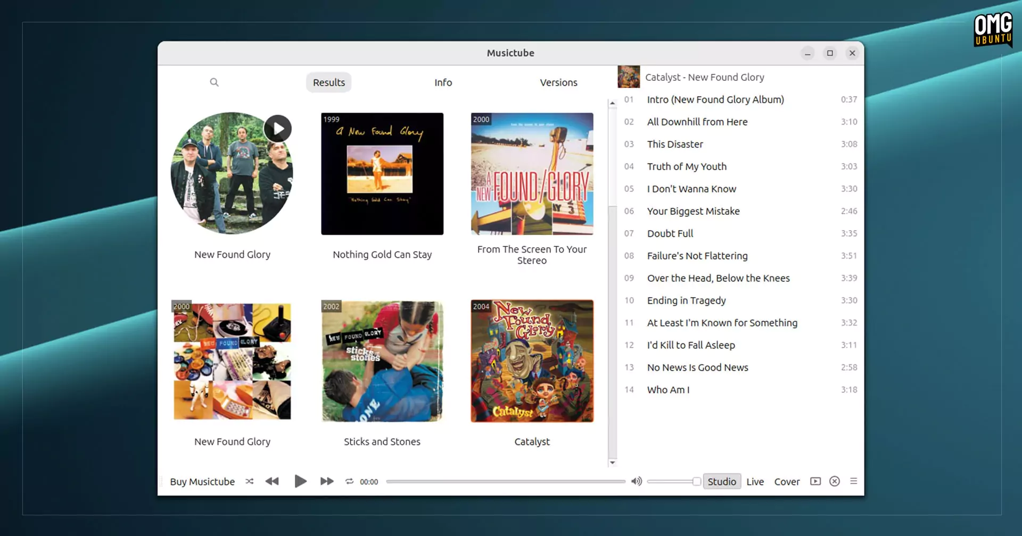This screenshot has height=536, width=1022.
Task: Click the cancel playback icon
Action: pos(834,481)
